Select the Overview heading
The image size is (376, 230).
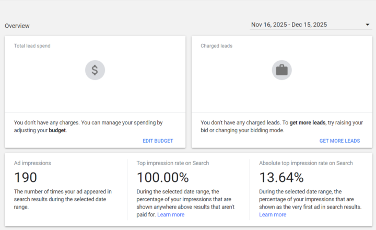(17, 26)
